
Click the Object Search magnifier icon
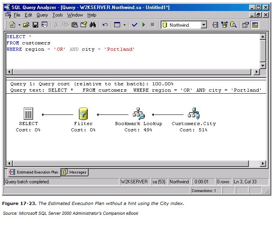pos(233,25)
